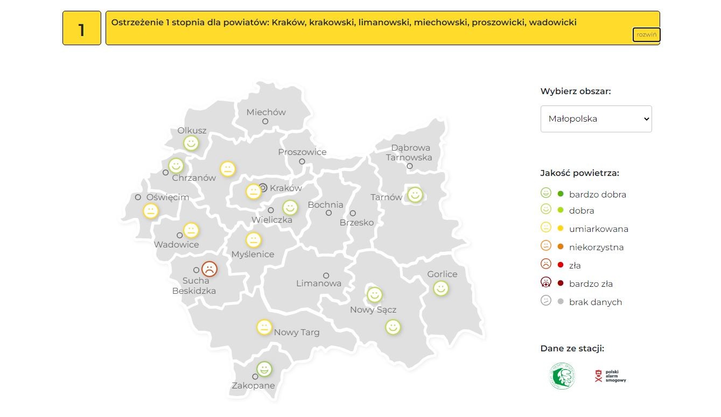This screenshot has height=417, width=721.
Task: Click the yellow face marker at Nowy Targ
Action: tap(264, 327)
